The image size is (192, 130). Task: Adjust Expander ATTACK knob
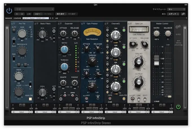[x=63, y=34]
